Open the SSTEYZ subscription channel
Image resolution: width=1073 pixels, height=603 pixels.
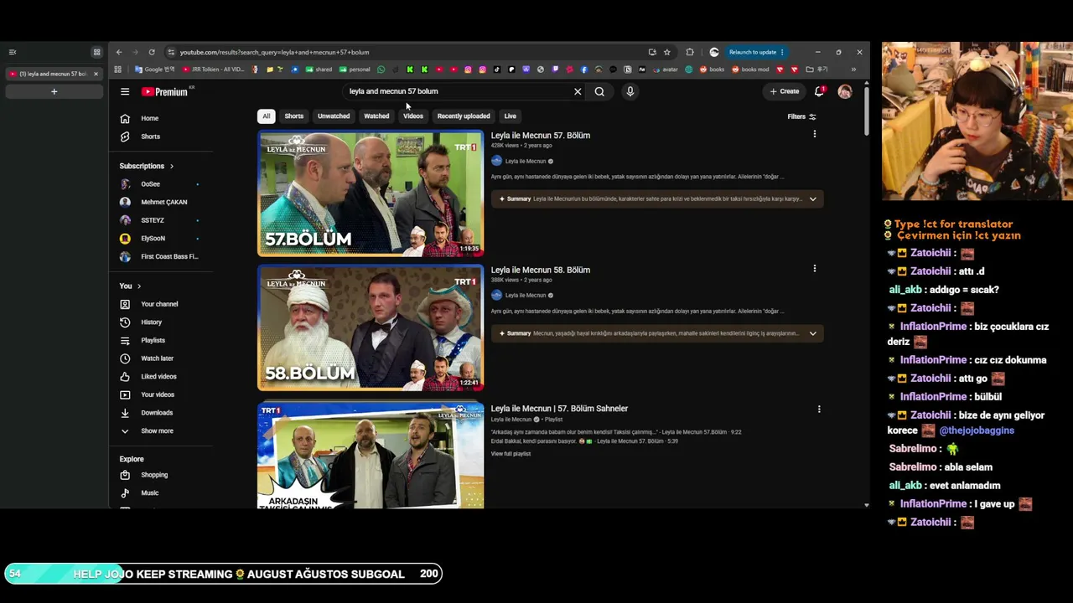pyautogui.click(x=159, y=220)
